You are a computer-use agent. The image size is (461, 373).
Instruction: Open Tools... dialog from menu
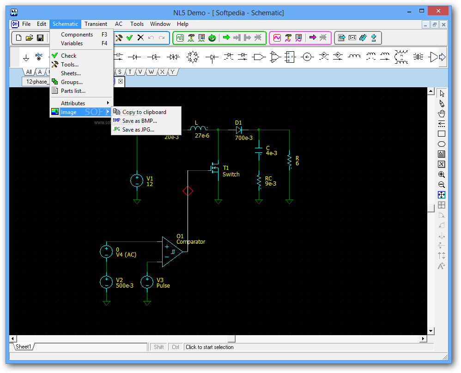coord(81,64)
